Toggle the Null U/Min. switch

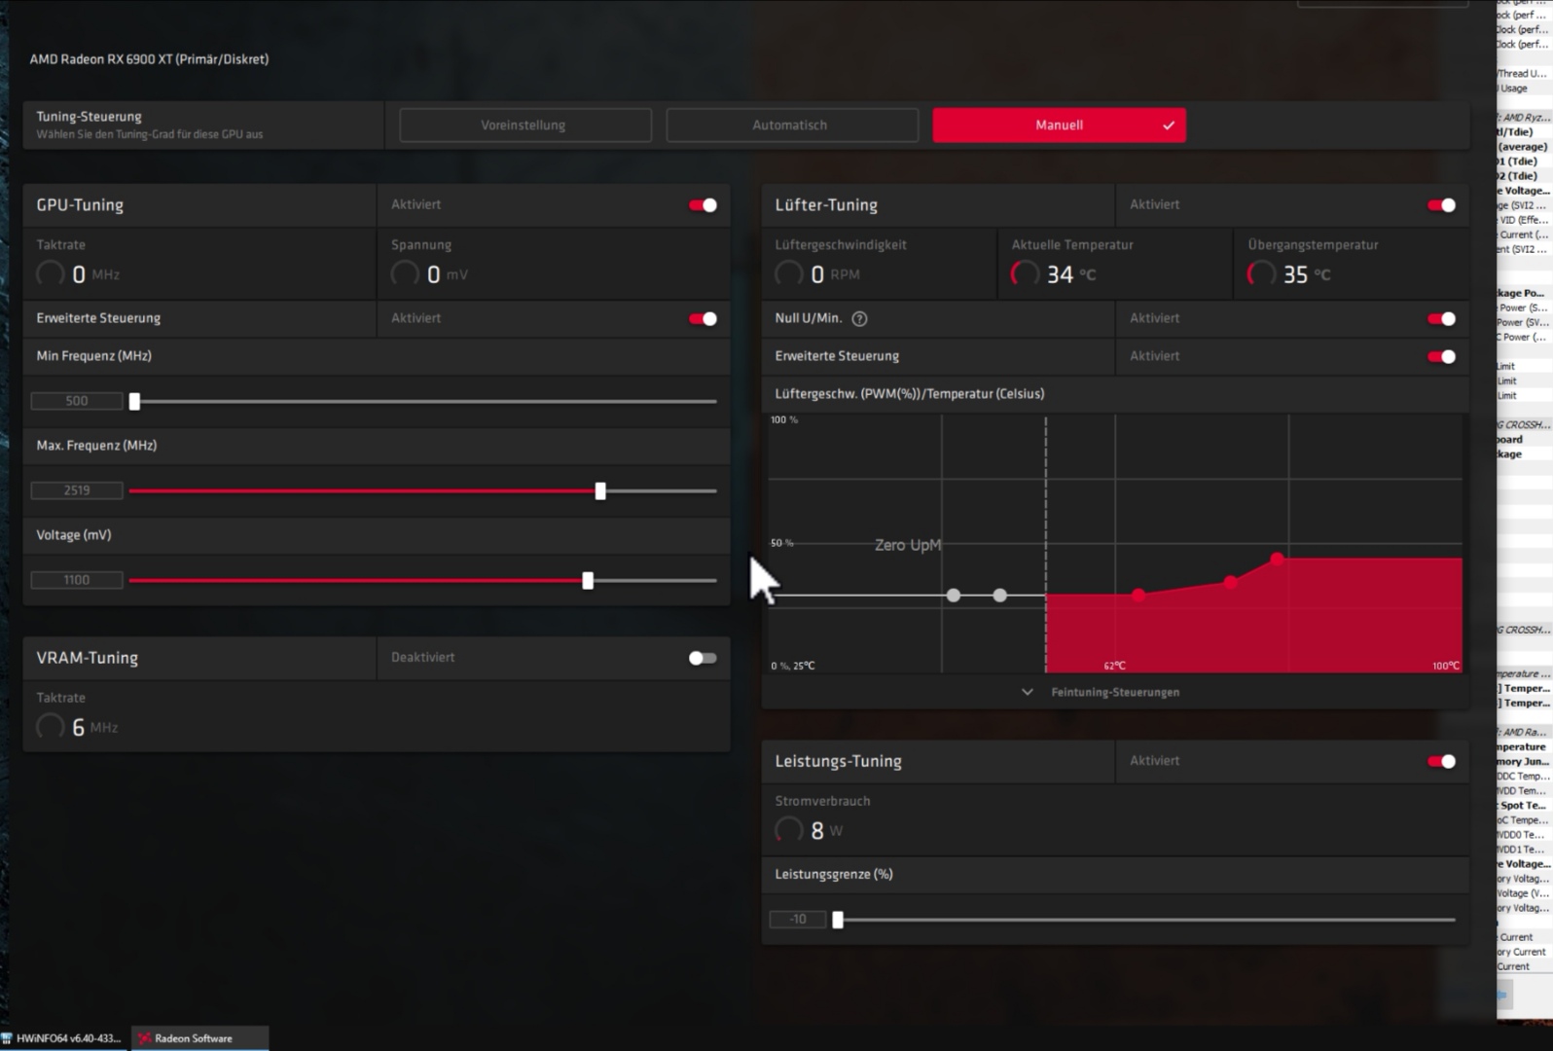(x=1441, y=318)
